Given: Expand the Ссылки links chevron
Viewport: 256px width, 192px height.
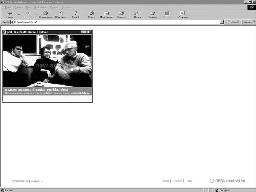Looking at the screenshot, I should 254,22.
